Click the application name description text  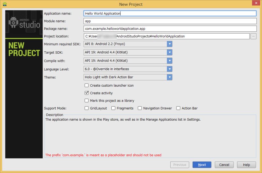coord(123,119)
